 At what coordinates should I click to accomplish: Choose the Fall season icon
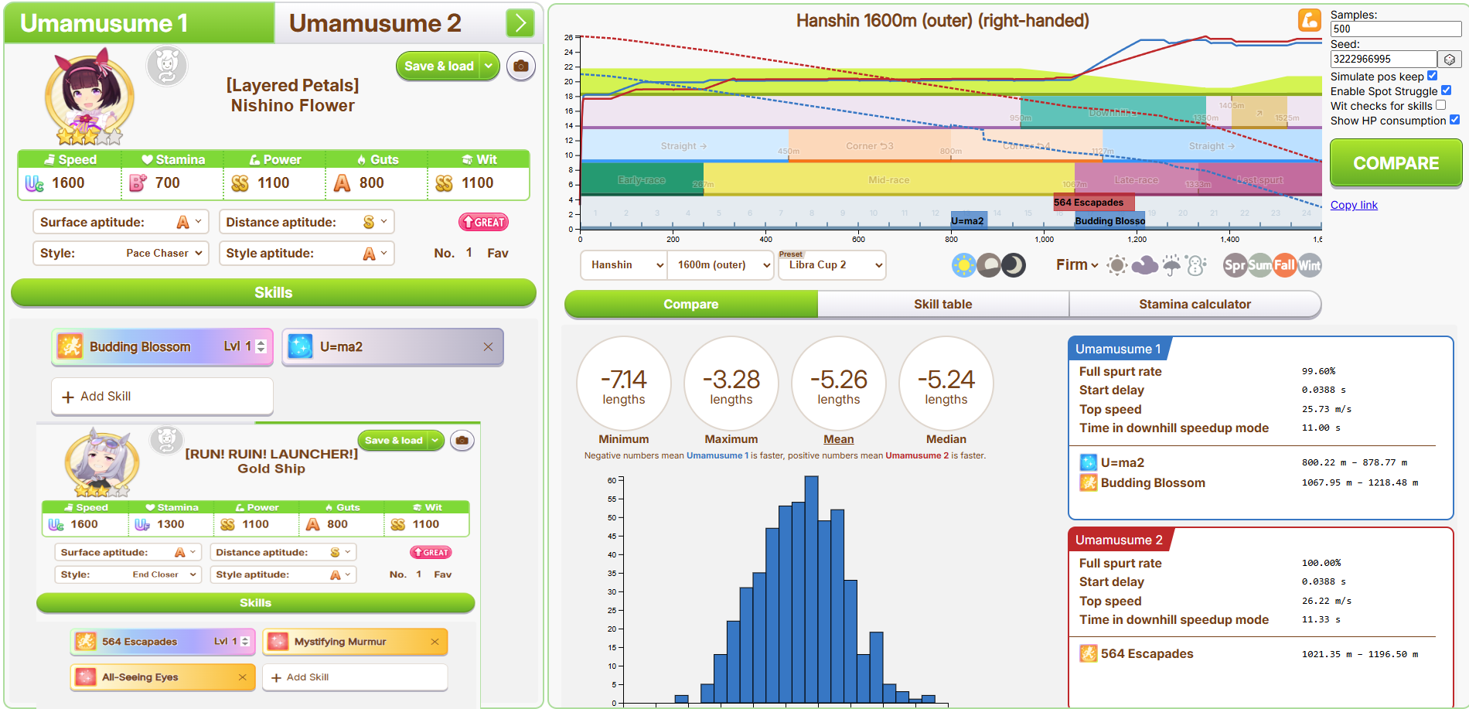pyautogui.click(x=1285, y=265)
